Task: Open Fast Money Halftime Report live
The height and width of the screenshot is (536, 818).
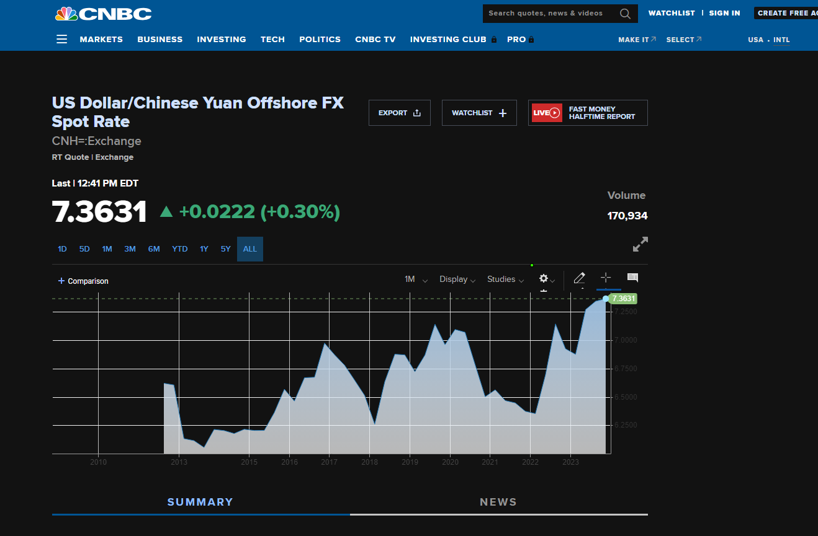Action: coord(588,113)
